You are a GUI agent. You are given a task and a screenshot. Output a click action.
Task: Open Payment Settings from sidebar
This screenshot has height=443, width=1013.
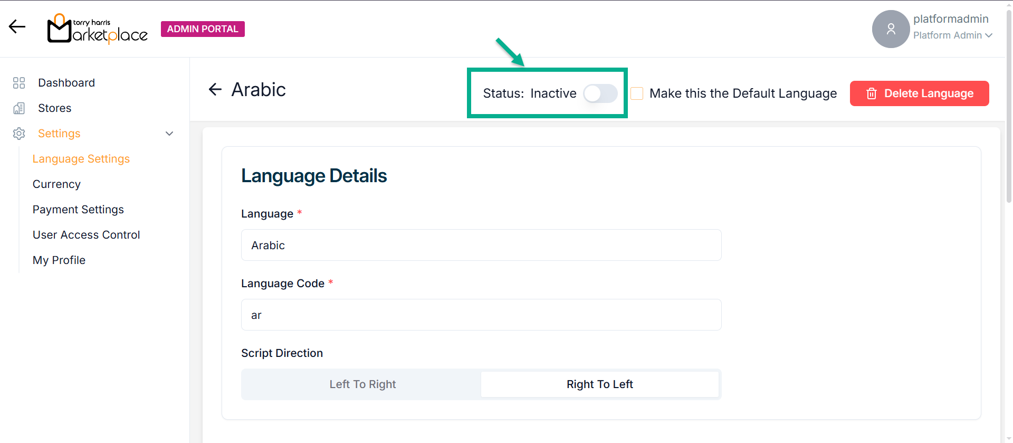click(x=78, y=210)
